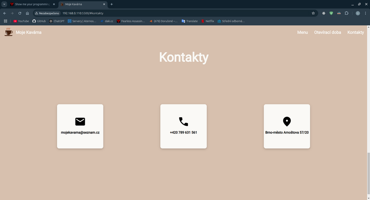Expand the tab search dropdown arrow
370x200 pixels.
click(x=4, y=4)
